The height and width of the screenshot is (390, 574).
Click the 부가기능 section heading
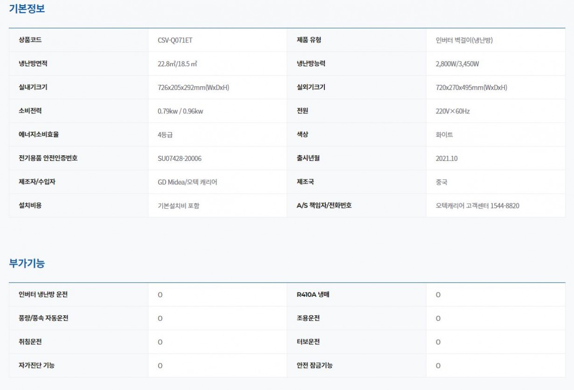(27, 263)
